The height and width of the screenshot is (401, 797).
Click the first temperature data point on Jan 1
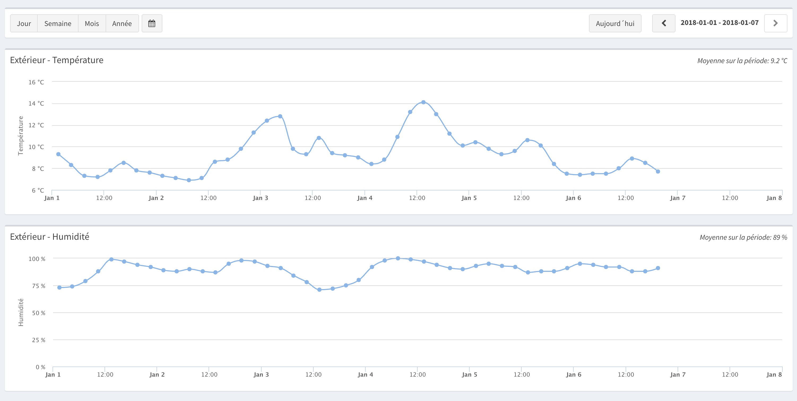(x=58, y=154)
